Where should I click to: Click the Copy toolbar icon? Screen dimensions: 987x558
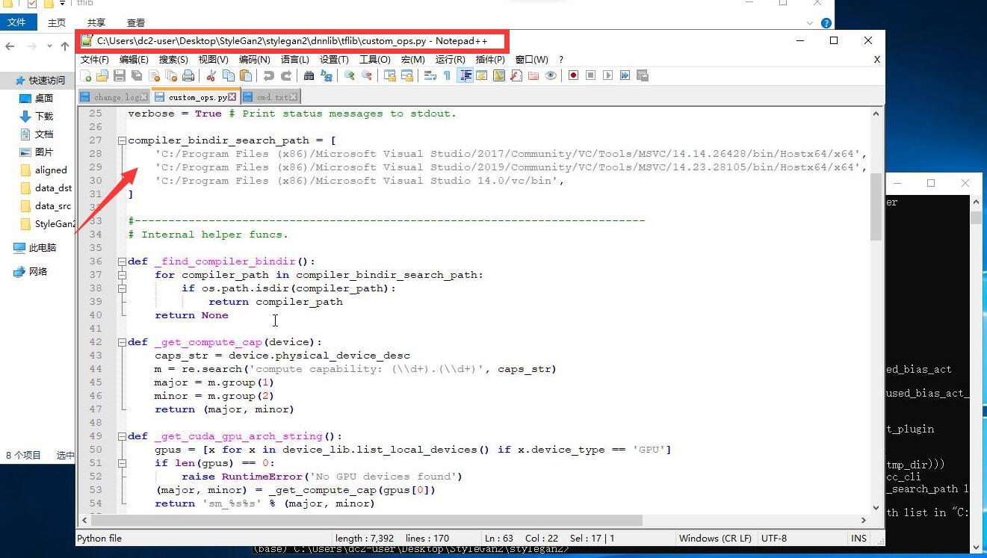click(x=229, y=75)
